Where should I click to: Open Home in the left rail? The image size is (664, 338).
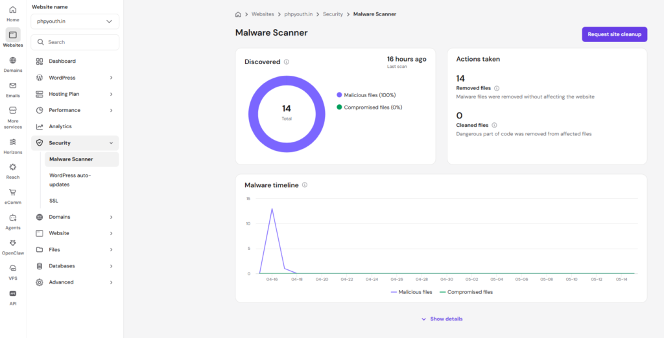click(x=13, y=14)
